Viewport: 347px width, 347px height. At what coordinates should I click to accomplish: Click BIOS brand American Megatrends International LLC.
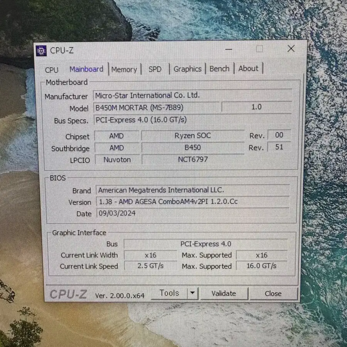[x=193, y=190]
